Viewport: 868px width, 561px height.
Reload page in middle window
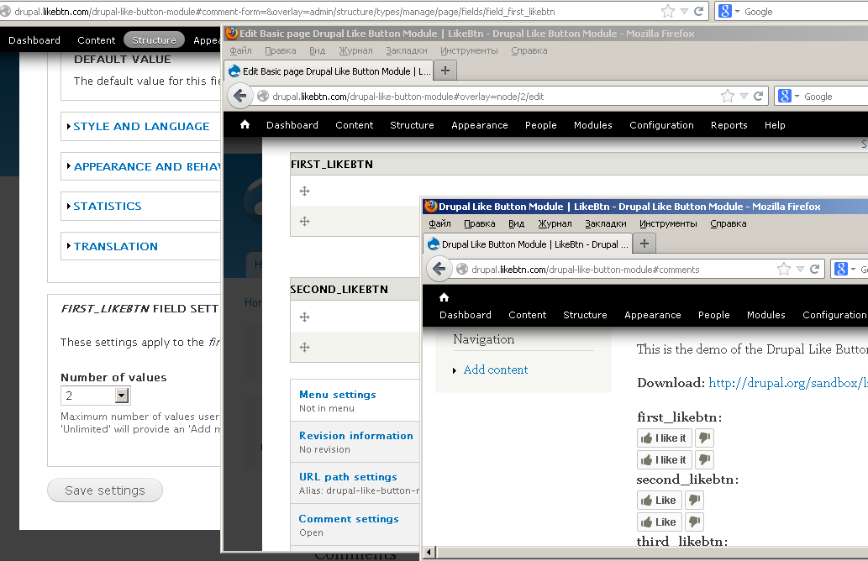(759, 97)
